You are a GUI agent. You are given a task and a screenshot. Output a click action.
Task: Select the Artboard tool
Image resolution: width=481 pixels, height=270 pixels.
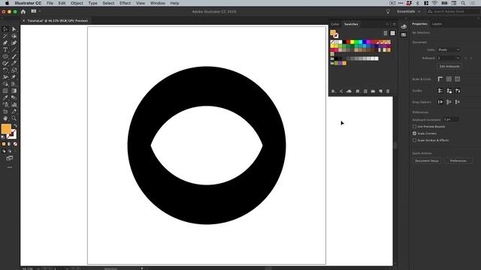click(x=5, y=112)
